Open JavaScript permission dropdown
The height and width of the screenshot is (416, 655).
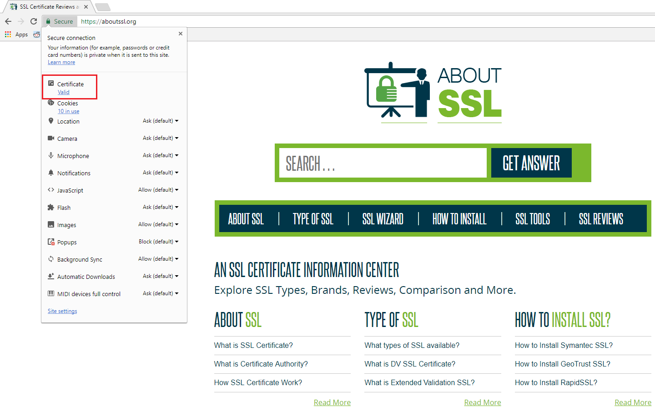coord(158,190)
